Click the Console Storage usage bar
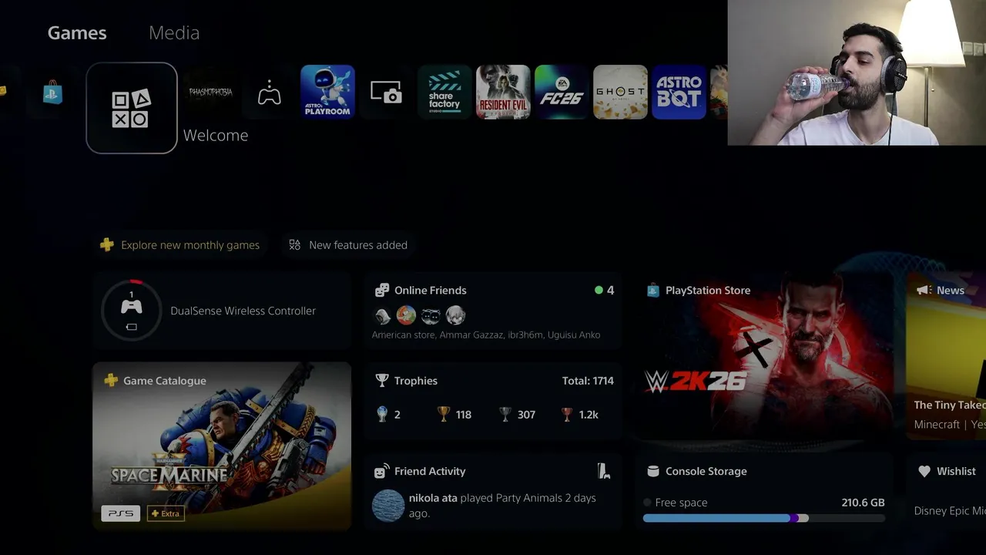The image size is (986, 555). pyautogui.click(x=764, y=519)
